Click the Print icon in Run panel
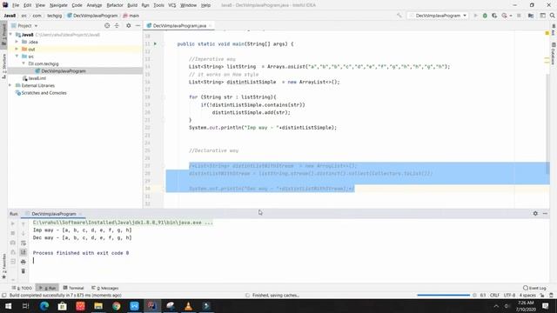Screen dimensions: 557x313 23,262
